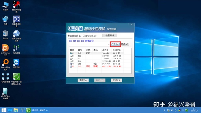Switch to U盘大师一键装机 taskbar button

click(37, 110)
